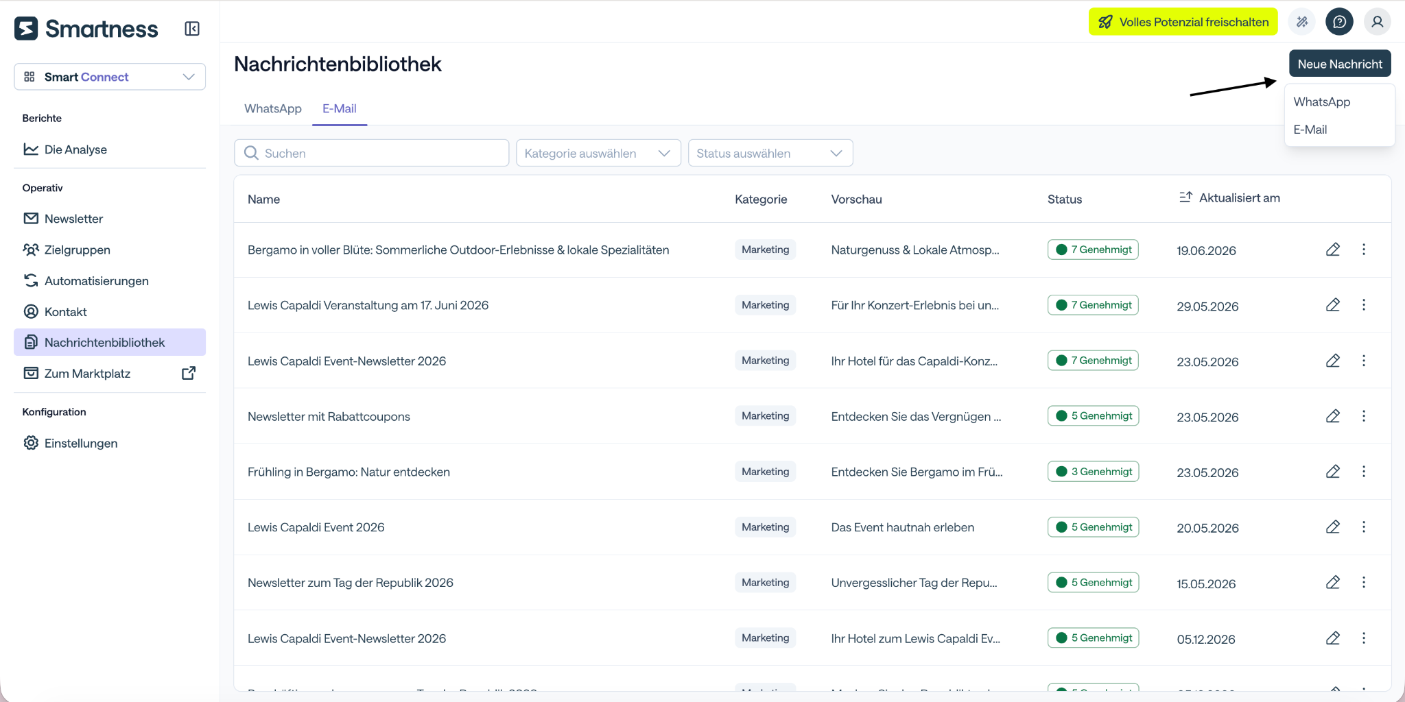Open Newsletter in sidebar

click(x=110, y=219)
